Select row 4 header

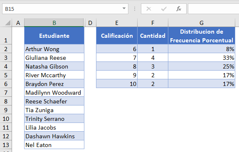pyautogui.click(x=6, y=66)
